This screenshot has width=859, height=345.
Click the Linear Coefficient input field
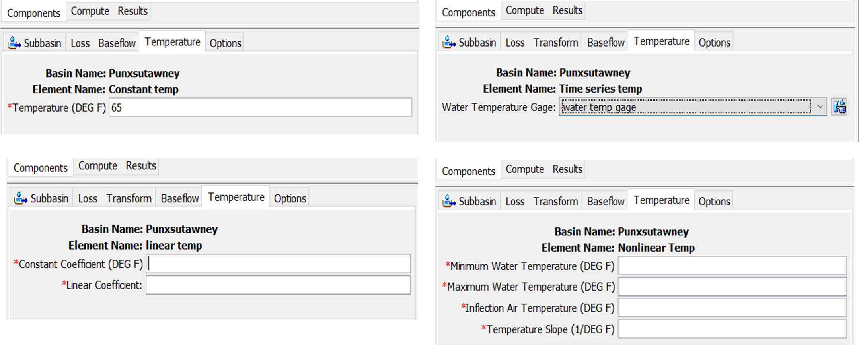point(278,285)
